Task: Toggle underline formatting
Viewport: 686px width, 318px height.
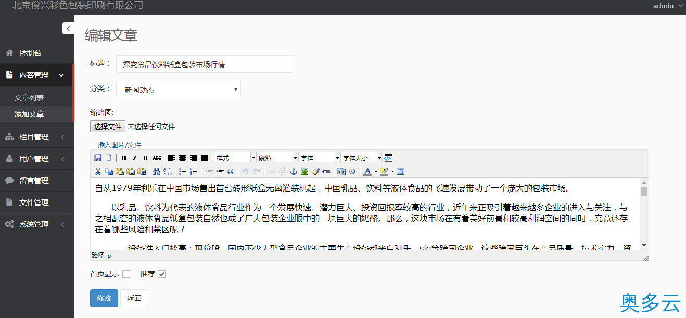Action: pyautogui.click(x=145, y=158)
